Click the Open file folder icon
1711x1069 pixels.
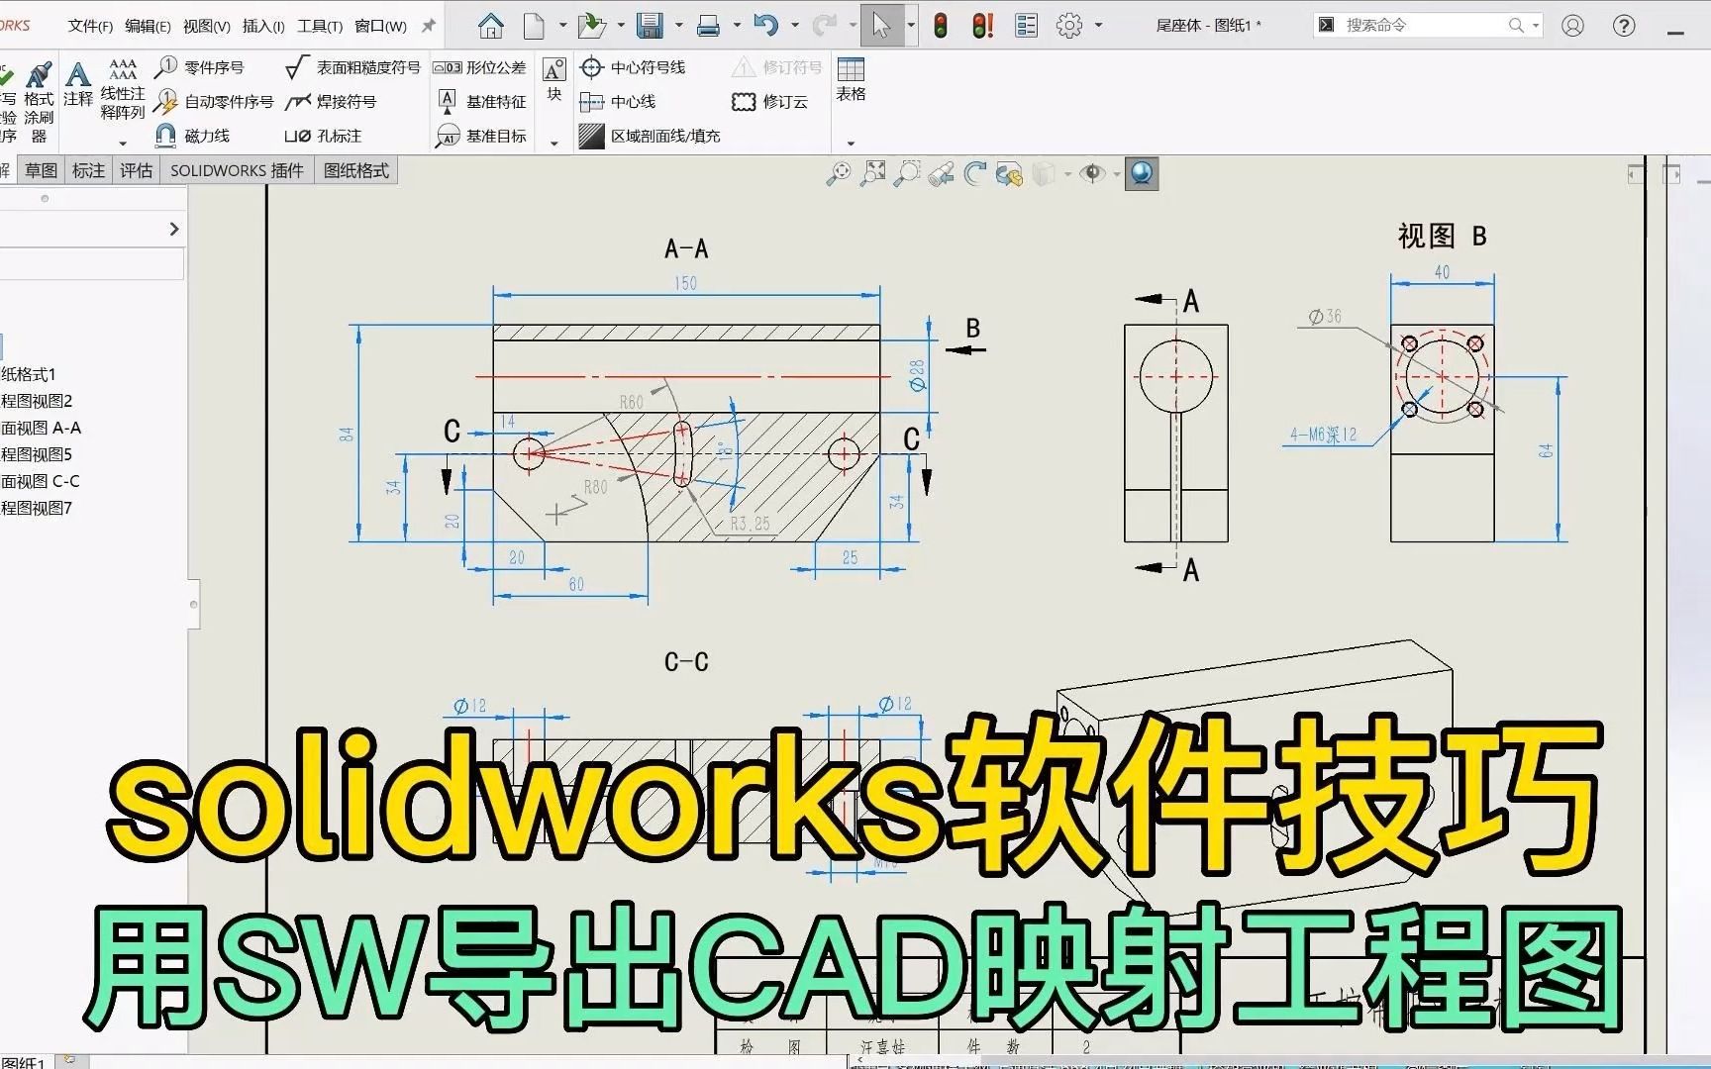point(591,26)
